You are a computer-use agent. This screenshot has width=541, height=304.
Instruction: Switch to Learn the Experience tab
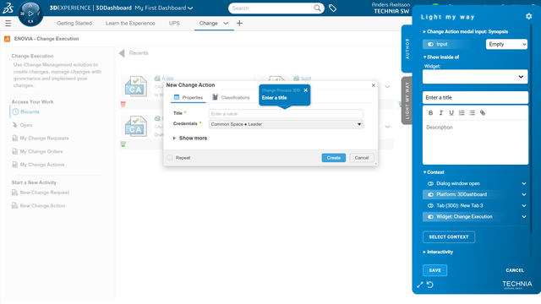130,23
